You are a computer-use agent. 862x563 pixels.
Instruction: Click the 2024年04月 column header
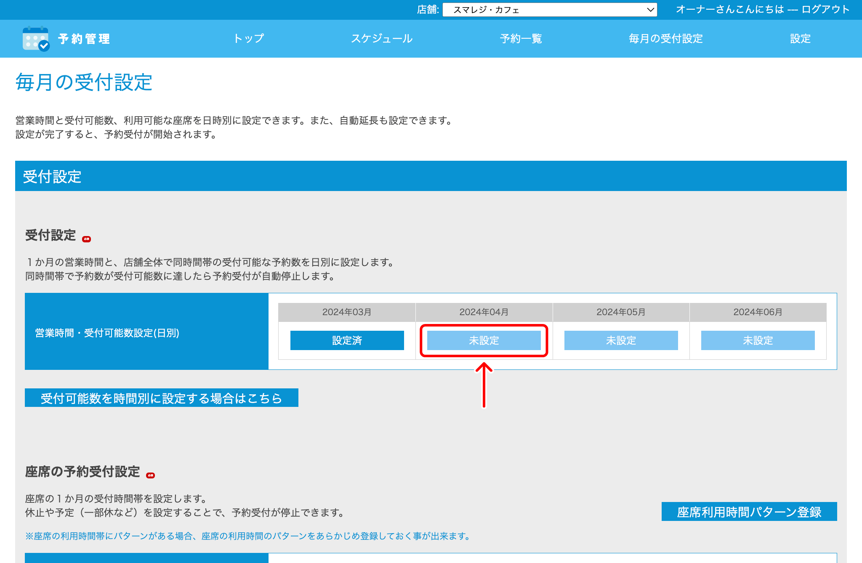tap(484, 312)
